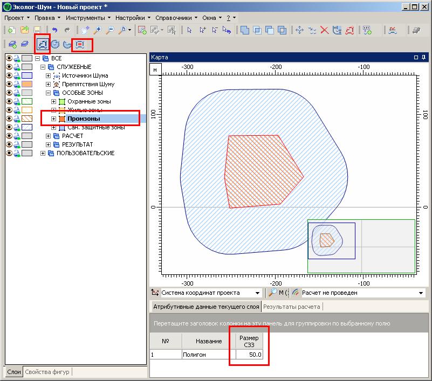432x381 pixels.
Task: Click the red X delete icon
Action: click(325, 31)
